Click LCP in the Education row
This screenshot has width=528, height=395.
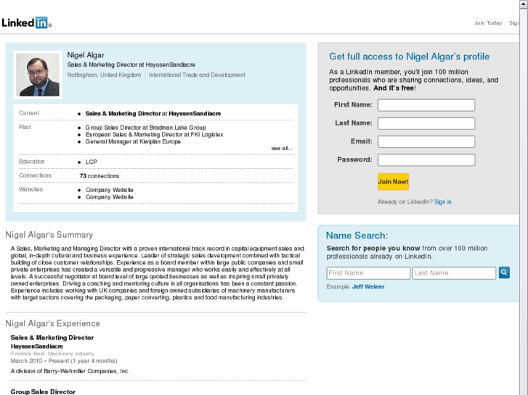(92, 162)
